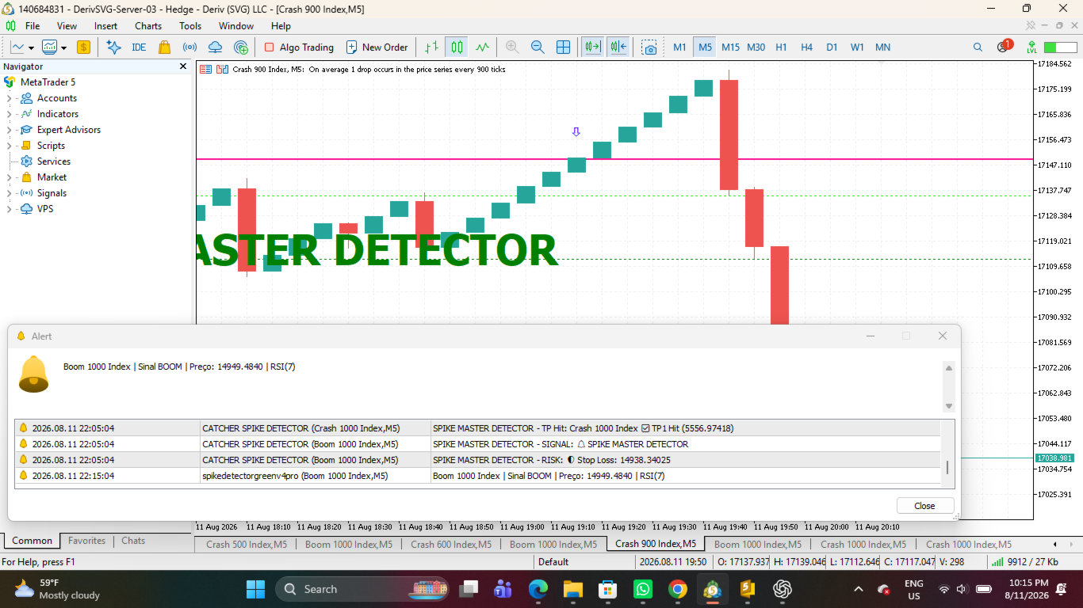
Task: Select the M15 timeframe
Action: 730,47
